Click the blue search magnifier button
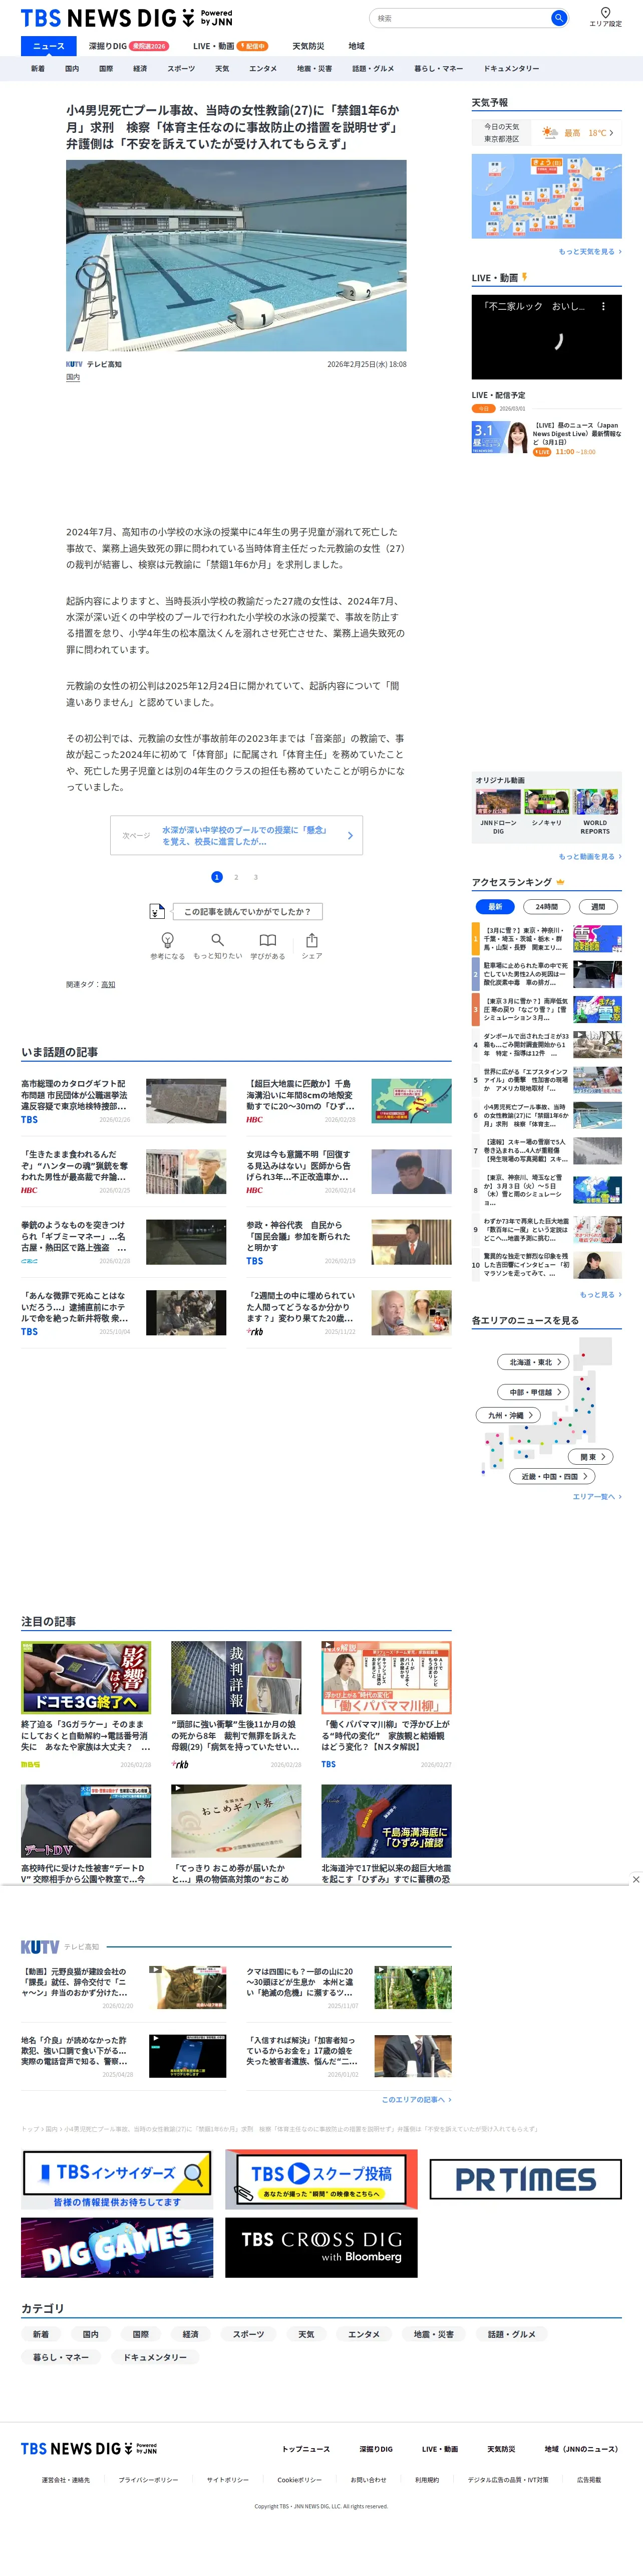 click(558, 18)
